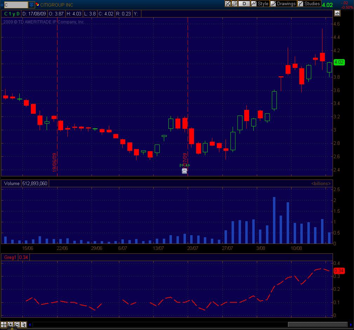
Task: Click the symbol input field containing C
Action: pyautogui.click(x=16, y=5)
